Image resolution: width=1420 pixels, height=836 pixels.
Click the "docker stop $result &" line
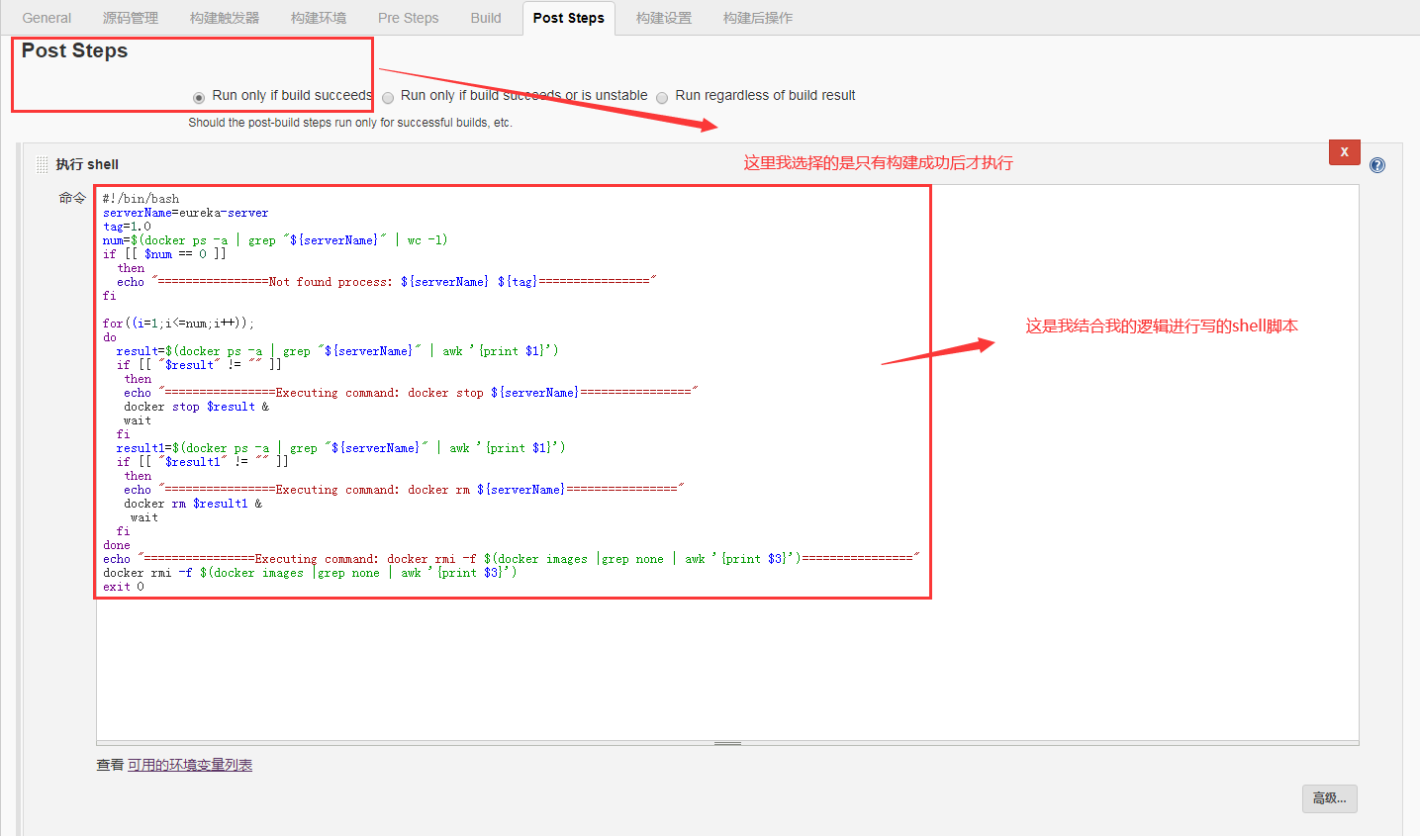196,407
